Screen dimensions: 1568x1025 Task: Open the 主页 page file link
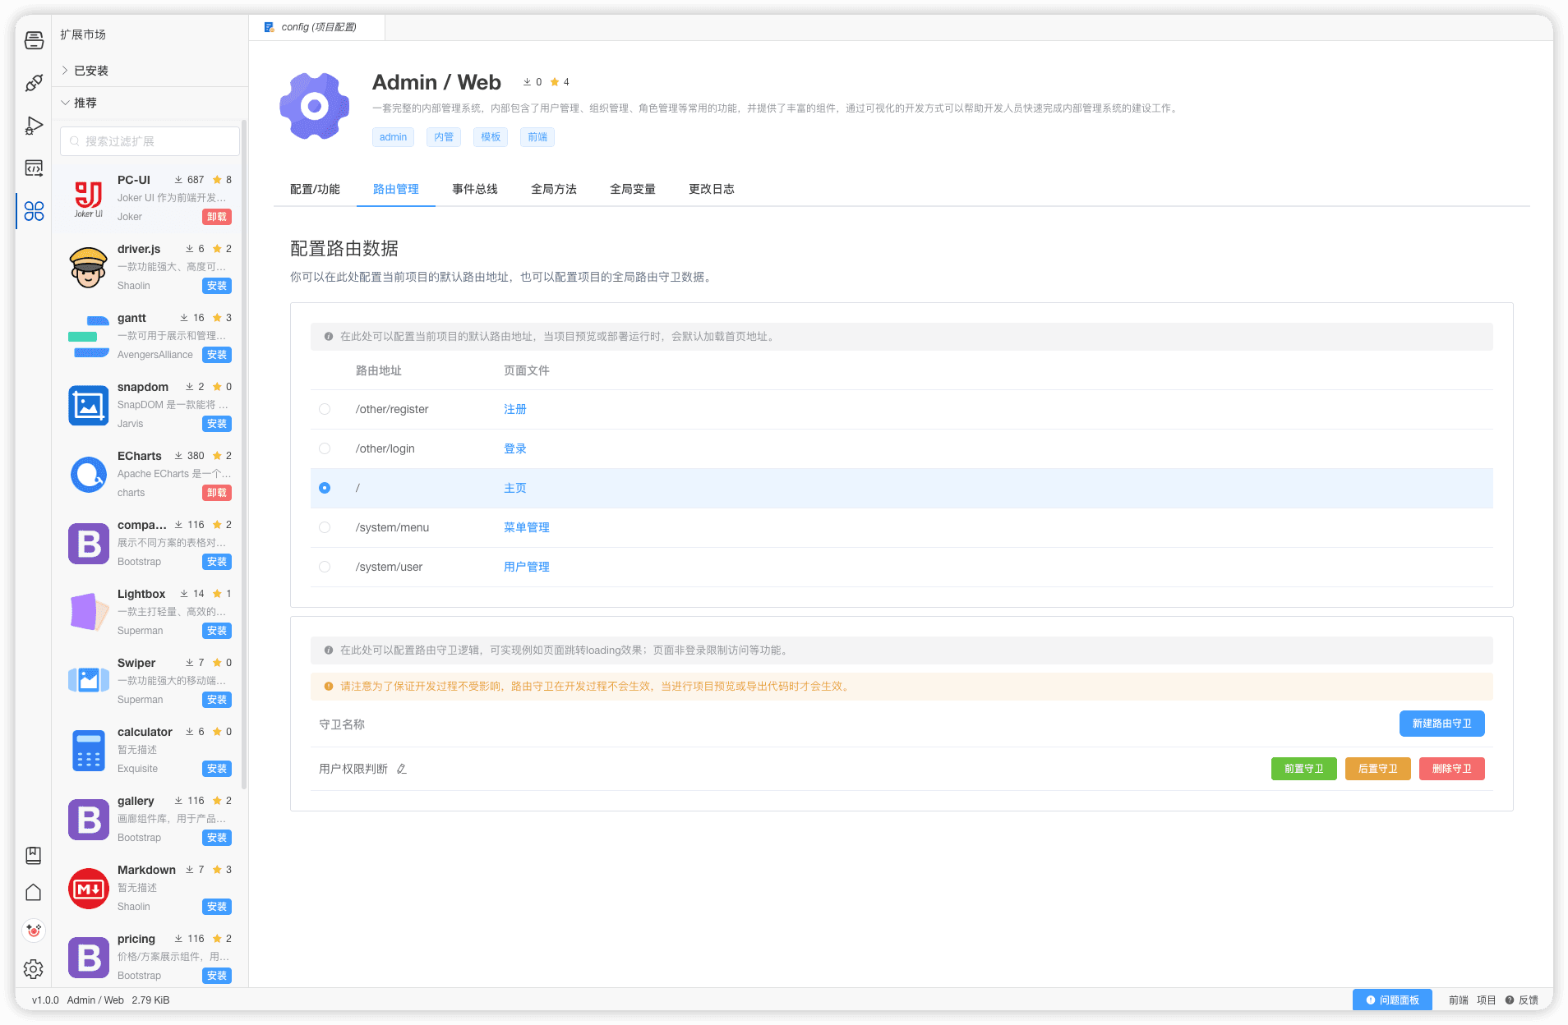[515, 488]
